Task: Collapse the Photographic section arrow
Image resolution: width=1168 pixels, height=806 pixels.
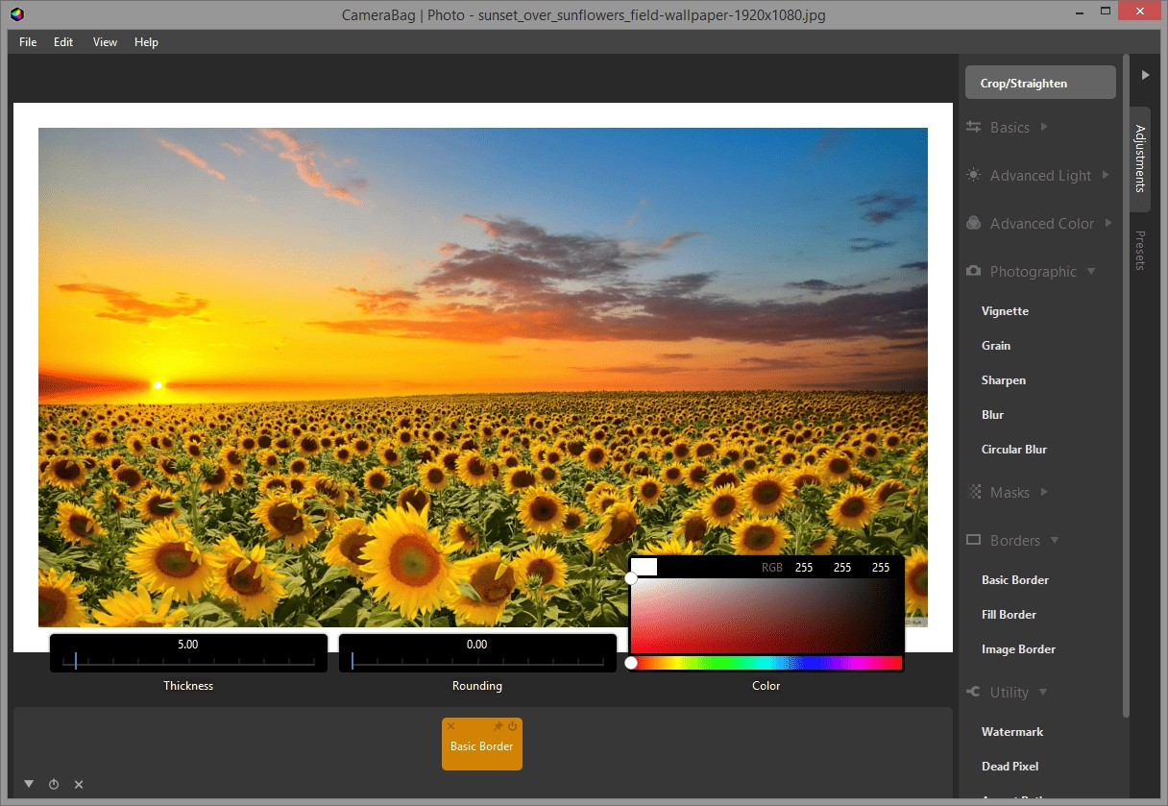Action: 1091,271
